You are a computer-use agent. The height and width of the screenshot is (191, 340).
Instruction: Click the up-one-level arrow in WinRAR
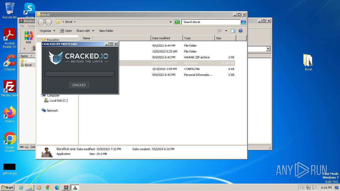(24, 49)
